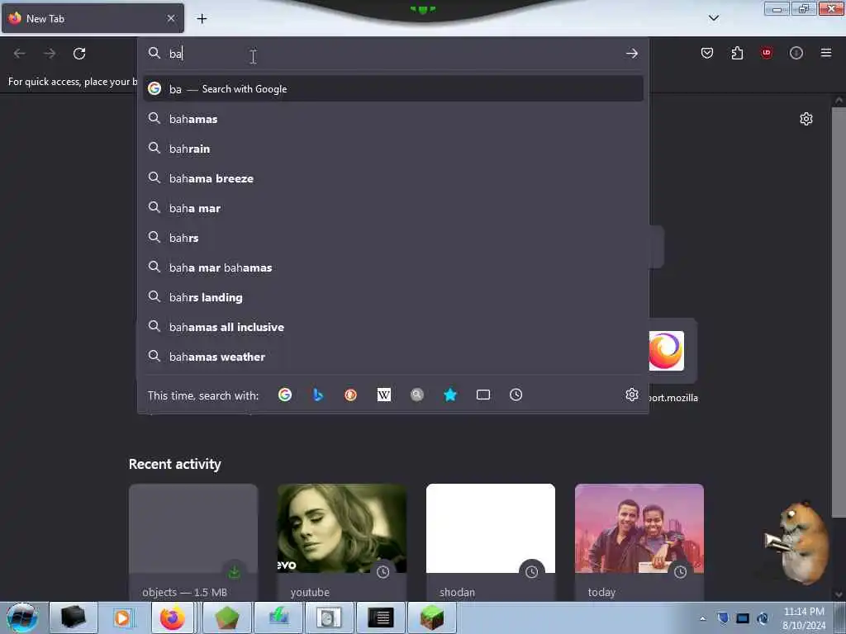The width and height of the screenshot is (846, 634).
Task: Search this time with DuckDuckGo
Action: tap(350, 395)
